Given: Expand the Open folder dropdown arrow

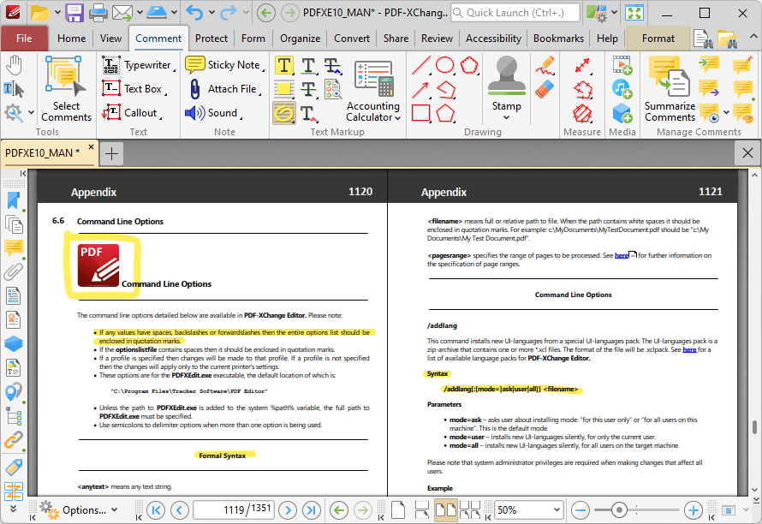Looking at the screenshot, I should tap(57, 13).
